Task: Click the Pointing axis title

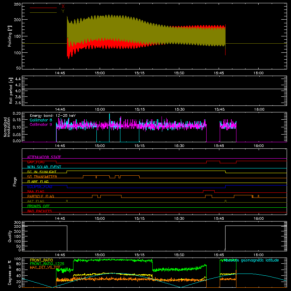Action: tap(10, 36)
